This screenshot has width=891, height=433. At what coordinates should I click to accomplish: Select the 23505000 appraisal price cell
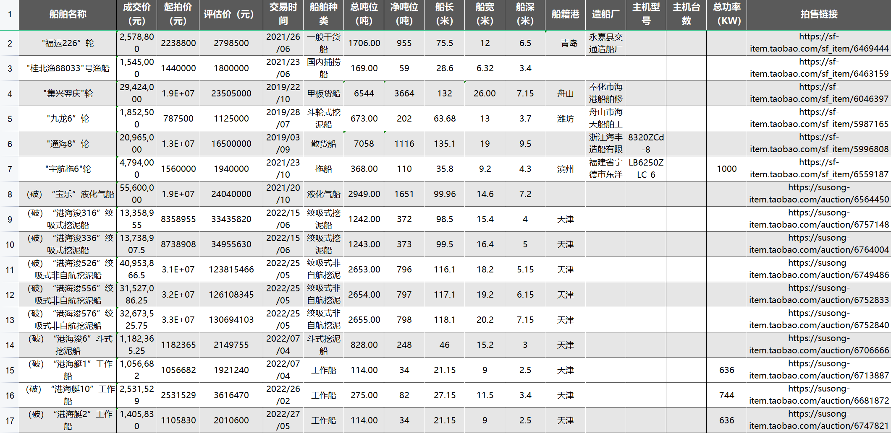231,93
